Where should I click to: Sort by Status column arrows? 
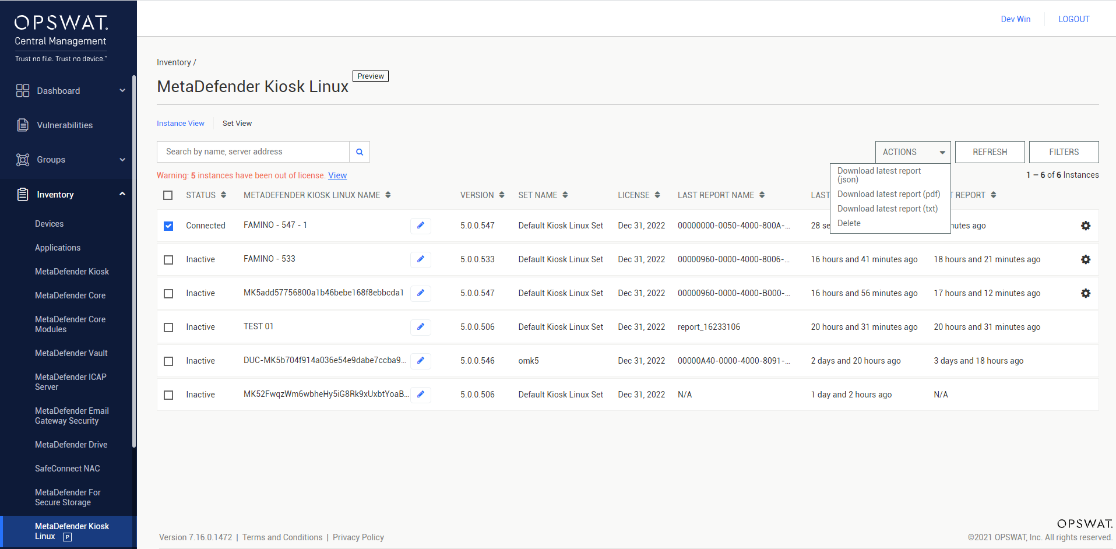point(223,195)
